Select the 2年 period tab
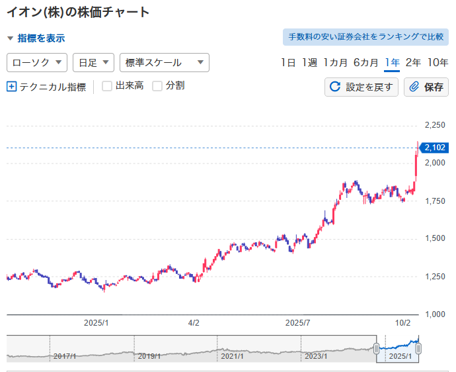456x372 pixels. 413,63
